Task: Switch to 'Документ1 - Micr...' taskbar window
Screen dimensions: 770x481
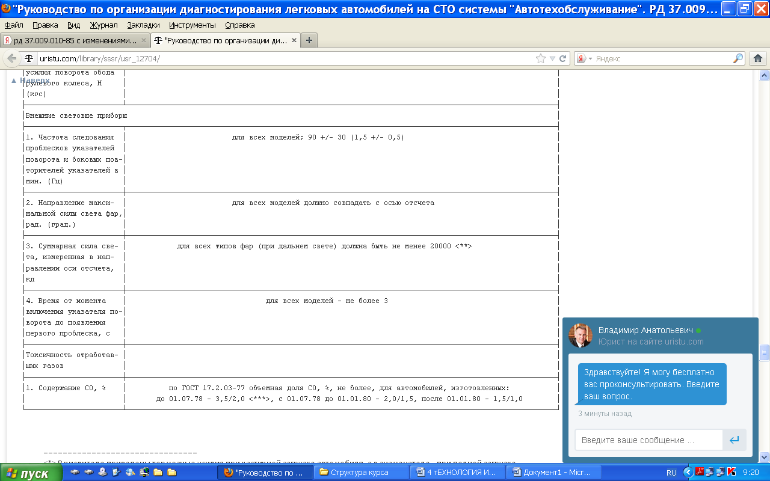Action: (x=553, y=473)
